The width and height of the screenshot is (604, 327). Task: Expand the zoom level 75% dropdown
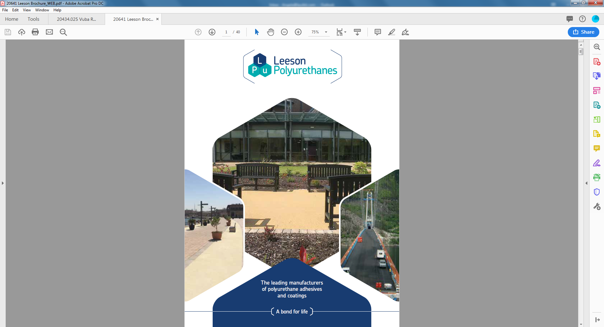(326, 32)
